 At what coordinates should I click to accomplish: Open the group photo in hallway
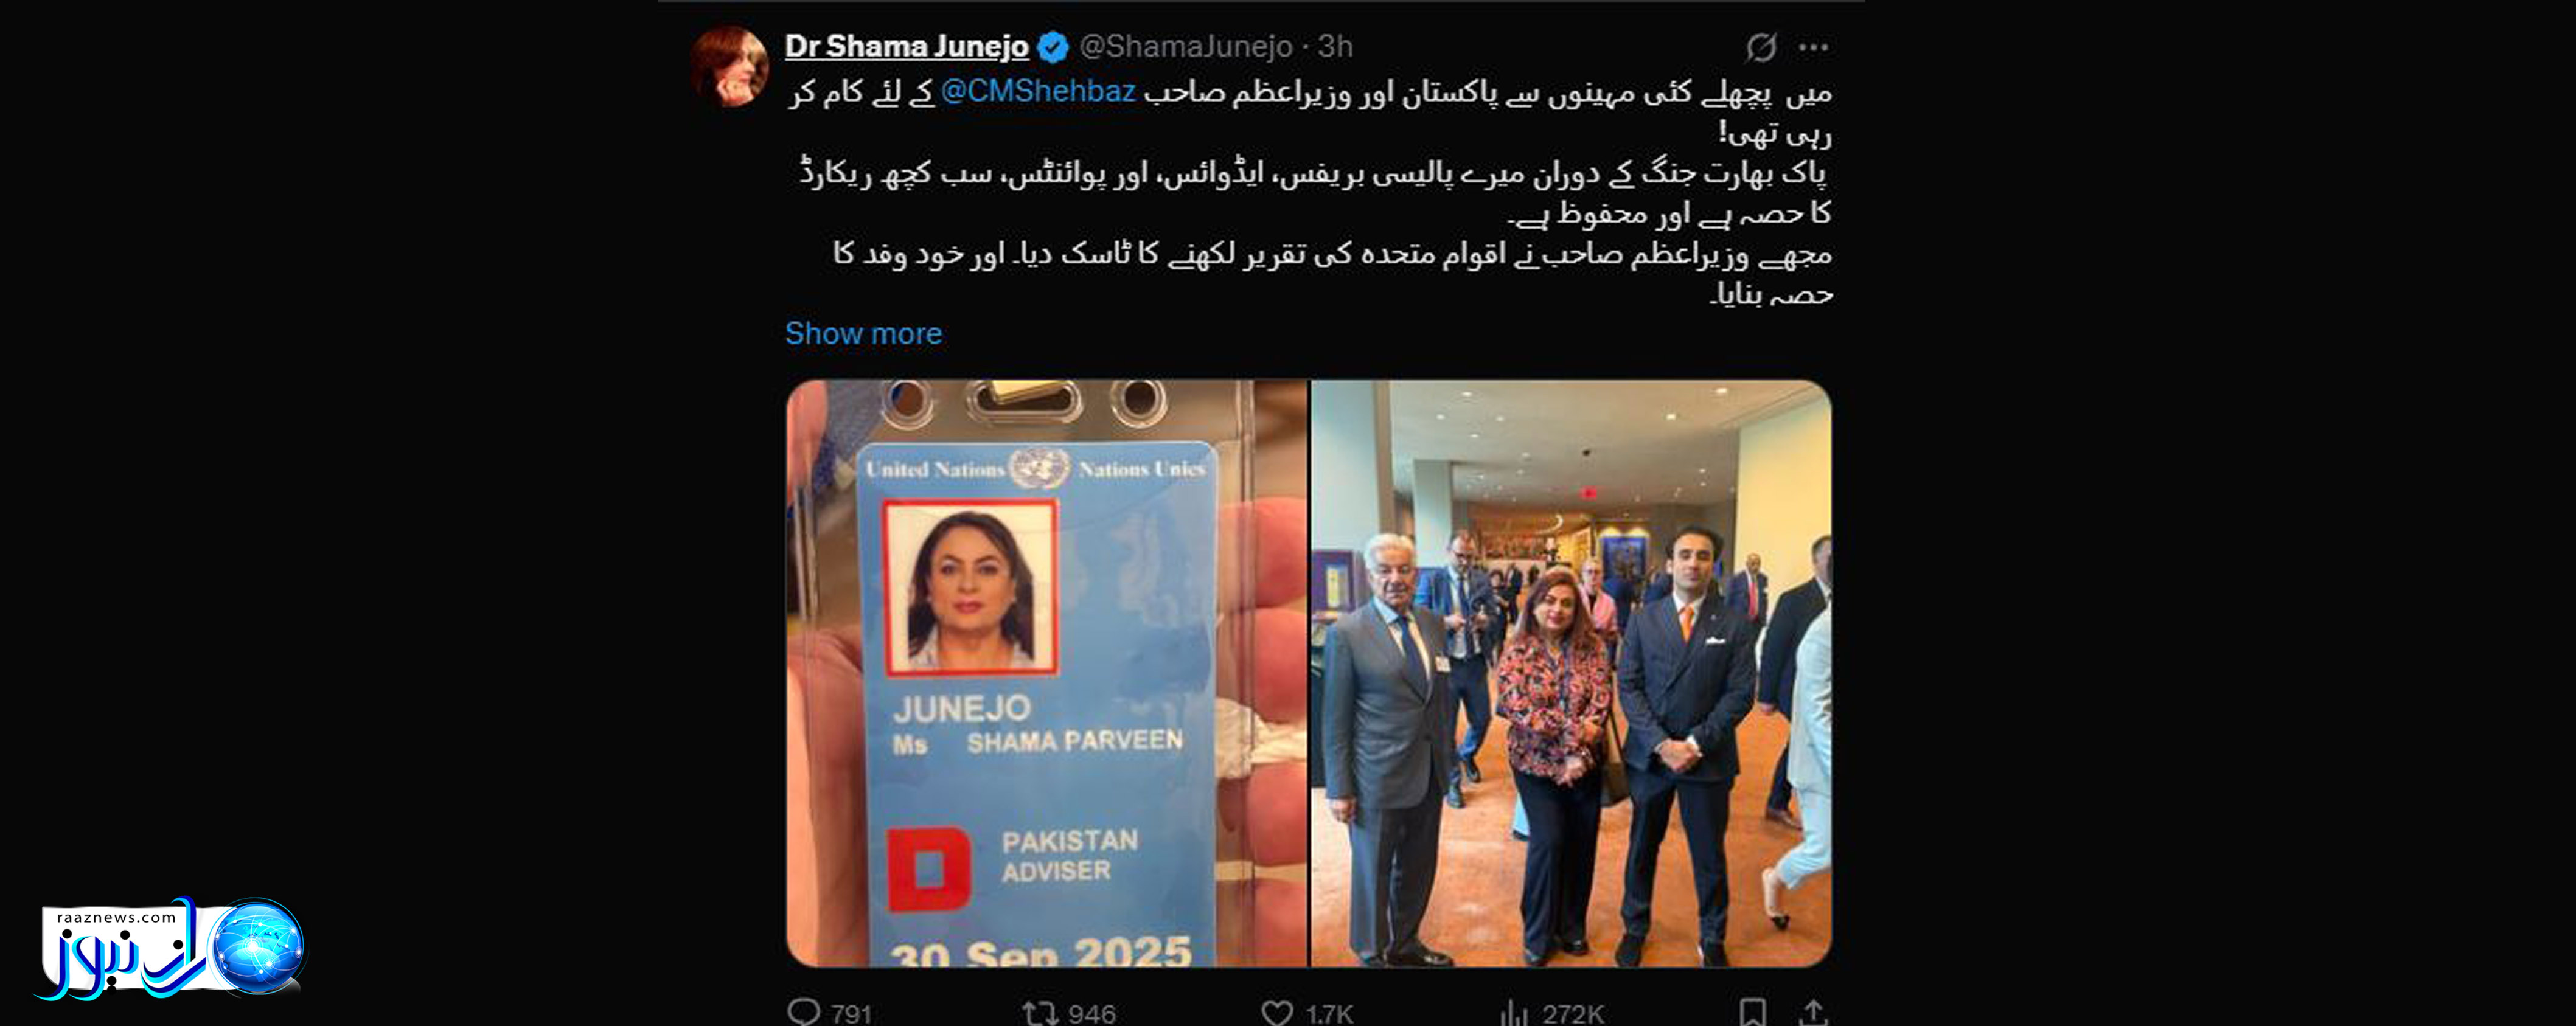[1571, 673]
